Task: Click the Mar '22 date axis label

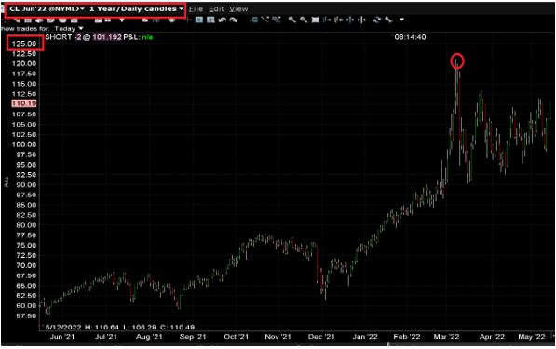Action: coord(446,337)
